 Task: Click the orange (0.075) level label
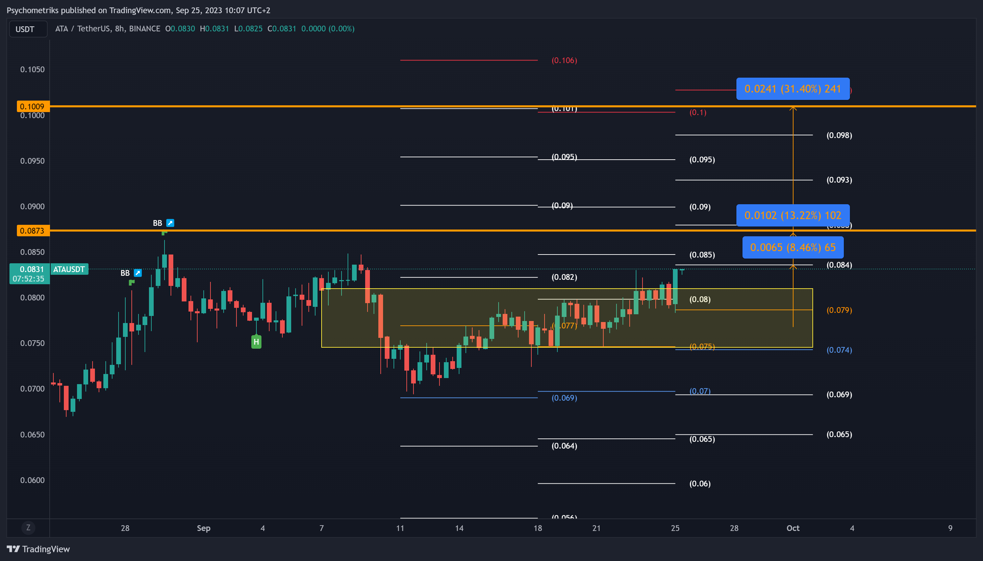[x=702, y=346]
